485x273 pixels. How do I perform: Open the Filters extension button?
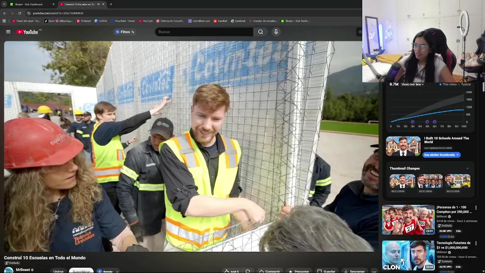click(125, 32)
